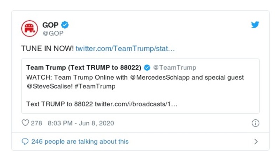The width and height of the screenshot is (280, 161).
Task: Click the verified badge beside Team Trump
Action: coord(148,68)
